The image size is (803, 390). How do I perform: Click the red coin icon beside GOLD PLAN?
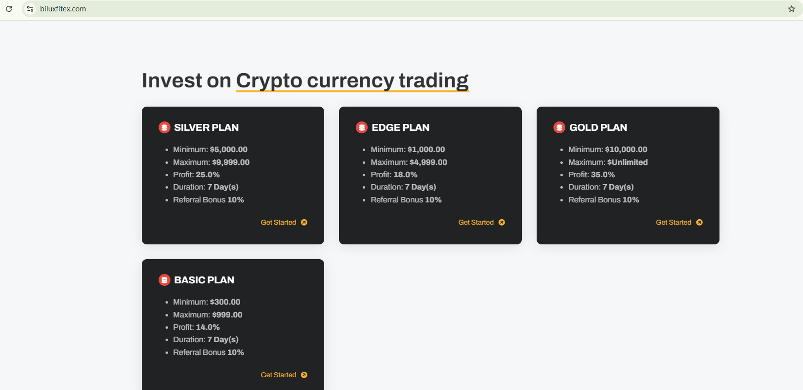tap(559, 127)
